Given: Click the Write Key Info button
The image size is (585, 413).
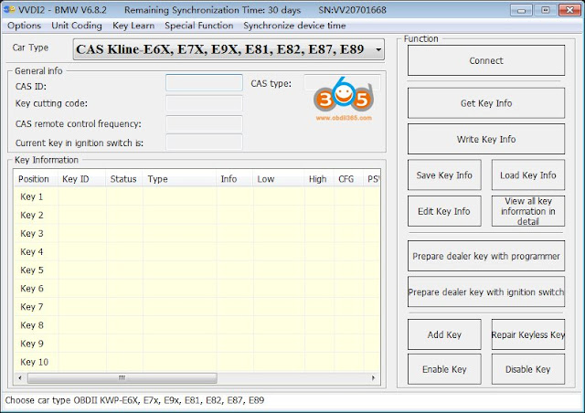Looking at the screenshot, I should [486, 139].
